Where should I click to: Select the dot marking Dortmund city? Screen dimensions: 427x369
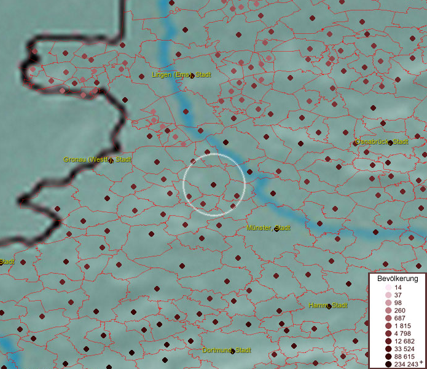(x=233, y=352)
